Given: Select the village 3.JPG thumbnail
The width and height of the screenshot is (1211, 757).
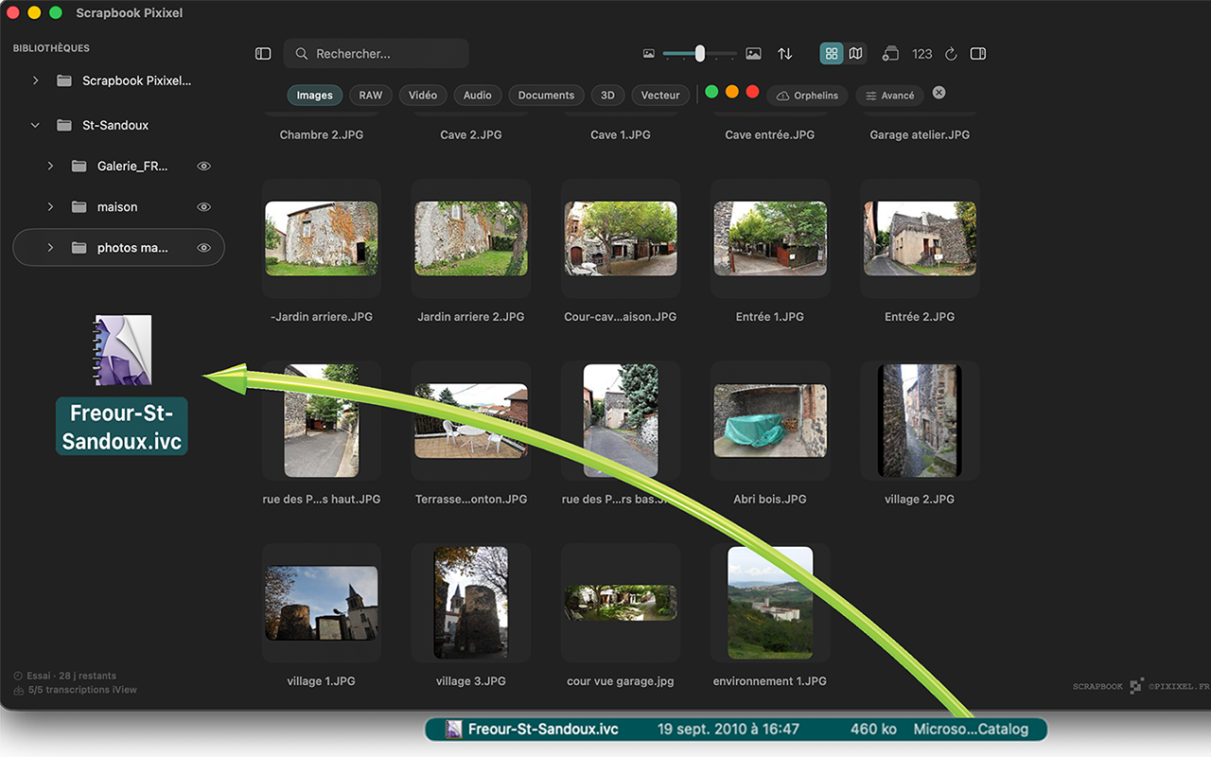Looking at the screenshot, I should [x=471, y=603].
